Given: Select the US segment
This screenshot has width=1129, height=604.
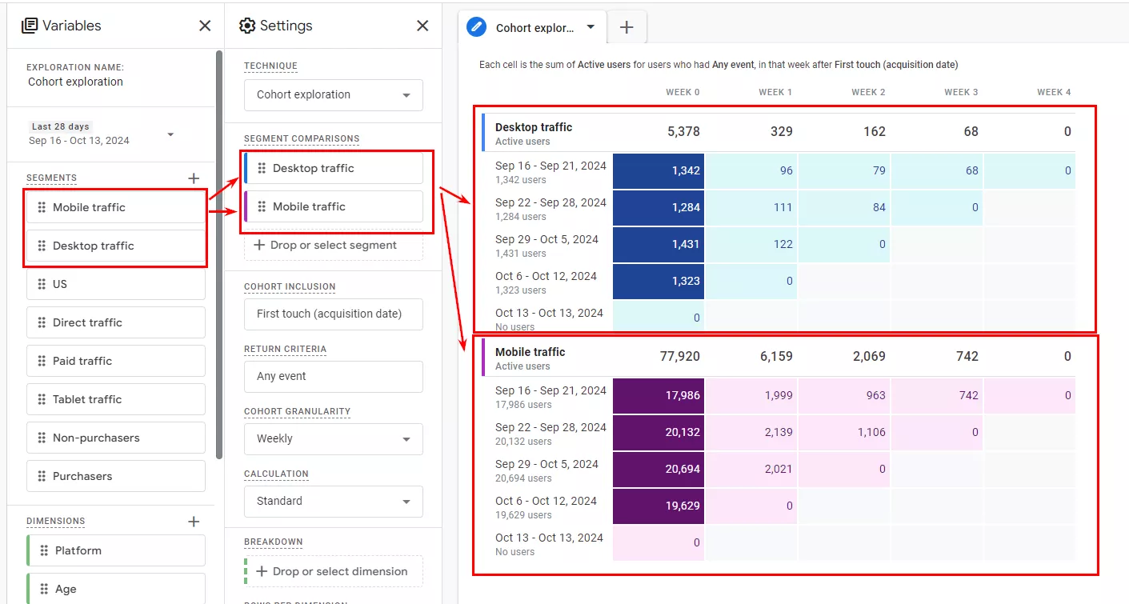Looking at the screenshot, I should (116, 284).
